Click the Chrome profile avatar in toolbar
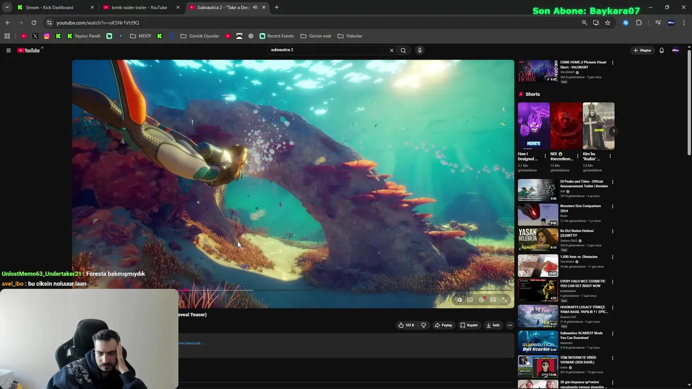Screen dimensions: 692x389 tap(671, 23)
